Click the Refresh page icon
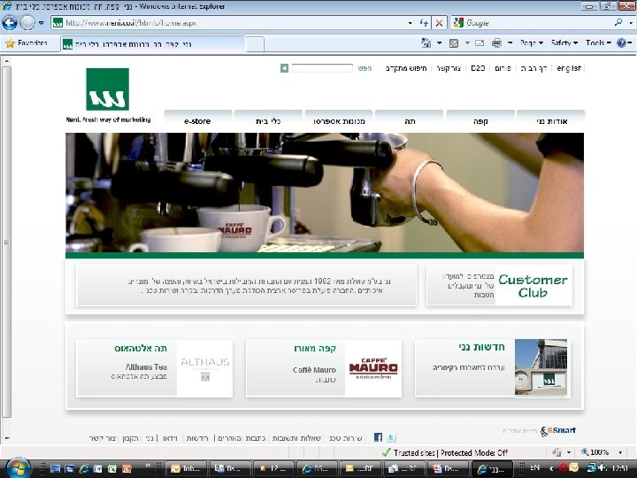 (x=424, y=23)
